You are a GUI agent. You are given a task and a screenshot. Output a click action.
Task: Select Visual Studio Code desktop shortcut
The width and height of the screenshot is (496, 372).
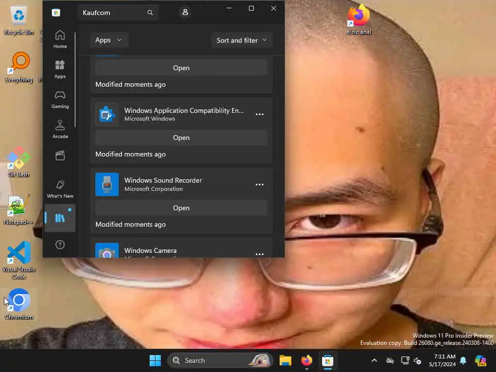click(19, 260)
